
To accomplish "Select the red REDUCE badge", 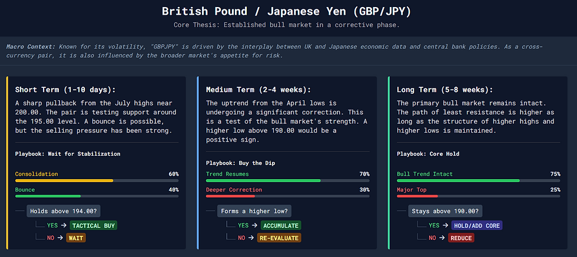I will click(460, 238).
